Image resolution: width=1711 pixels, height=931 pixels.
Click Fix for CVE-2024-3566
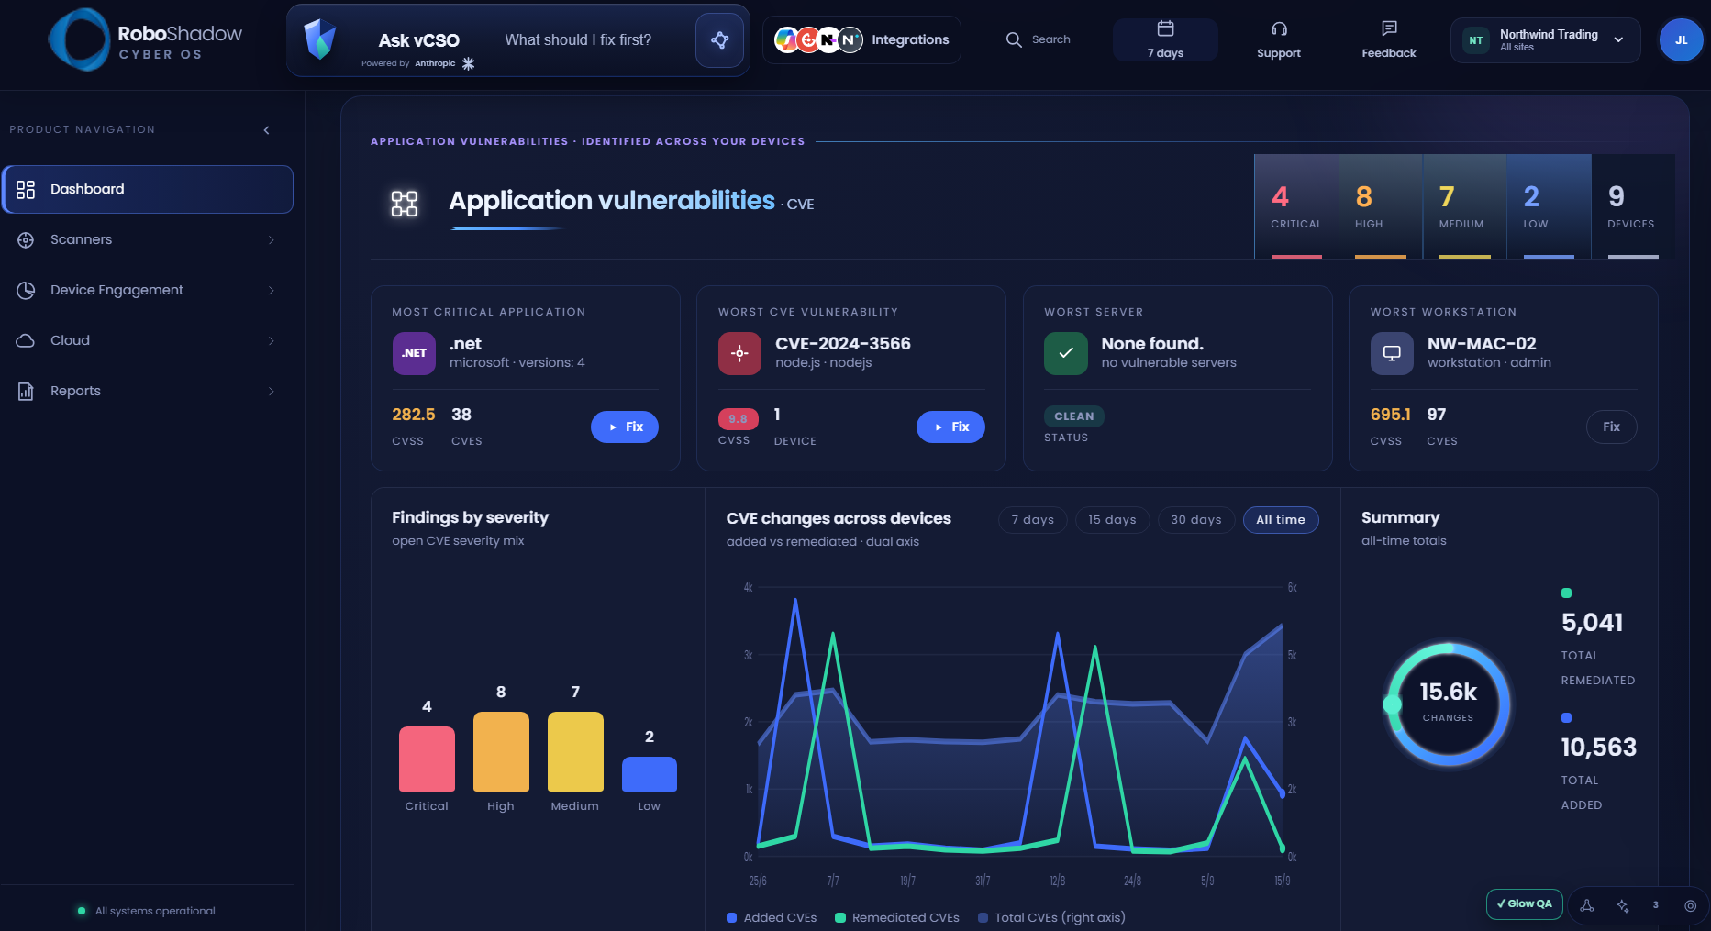pyautogui.click(x=950, y=427)
